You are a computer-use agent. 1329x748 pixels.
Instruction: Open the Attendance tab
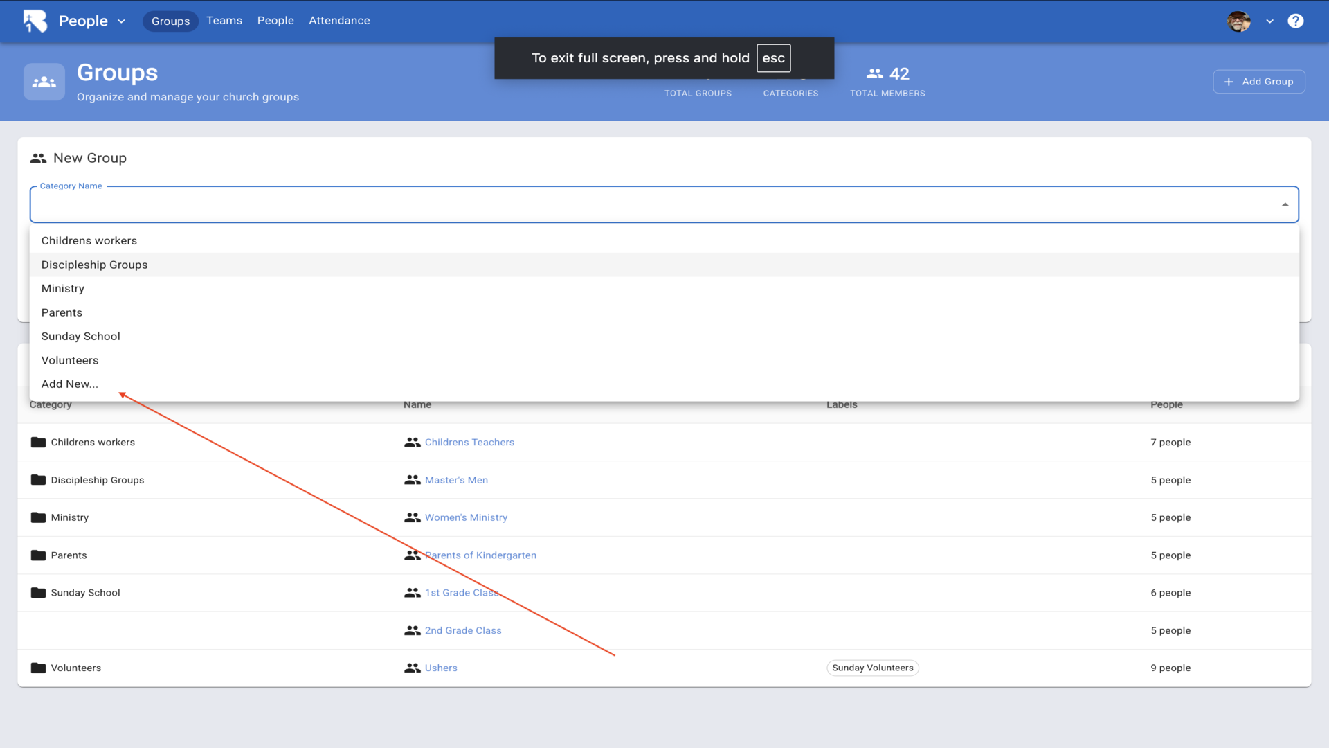tap(339, 21)
